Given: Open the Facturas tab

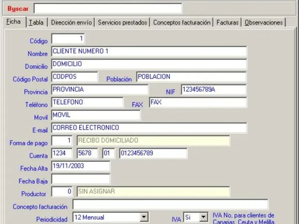Looking at the screenshot, I should coord(228,22).
